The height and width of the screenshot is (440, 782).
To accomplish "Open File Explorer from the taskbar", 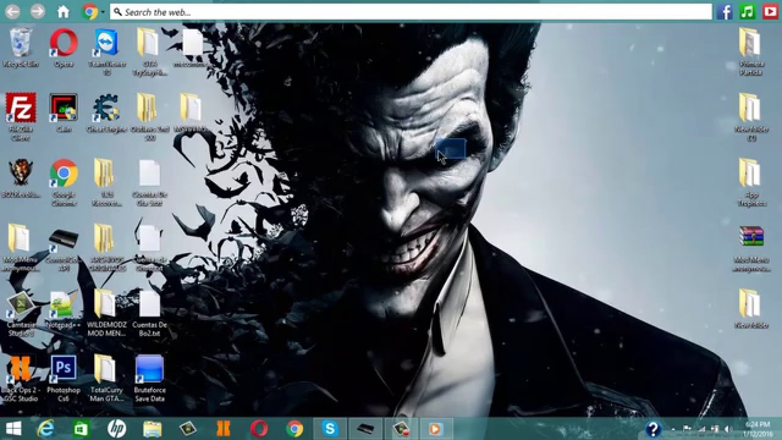I will (152, 429).
